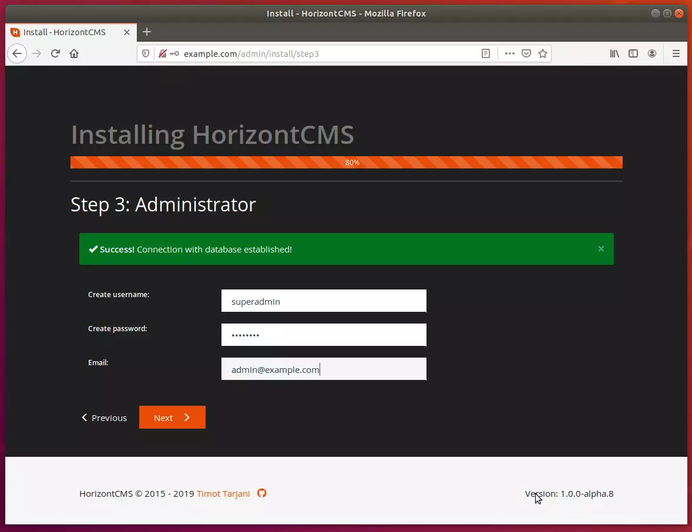Go back using Firefox back arrow
This screenshot has width=692, height=532.
tap(17, 54)
